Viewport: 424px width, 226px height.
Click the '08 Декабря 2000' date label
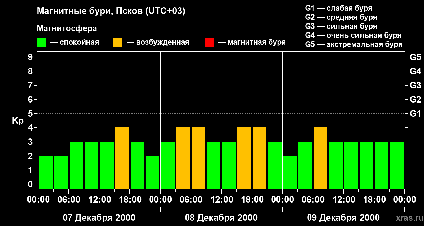[x=221, y=218]
